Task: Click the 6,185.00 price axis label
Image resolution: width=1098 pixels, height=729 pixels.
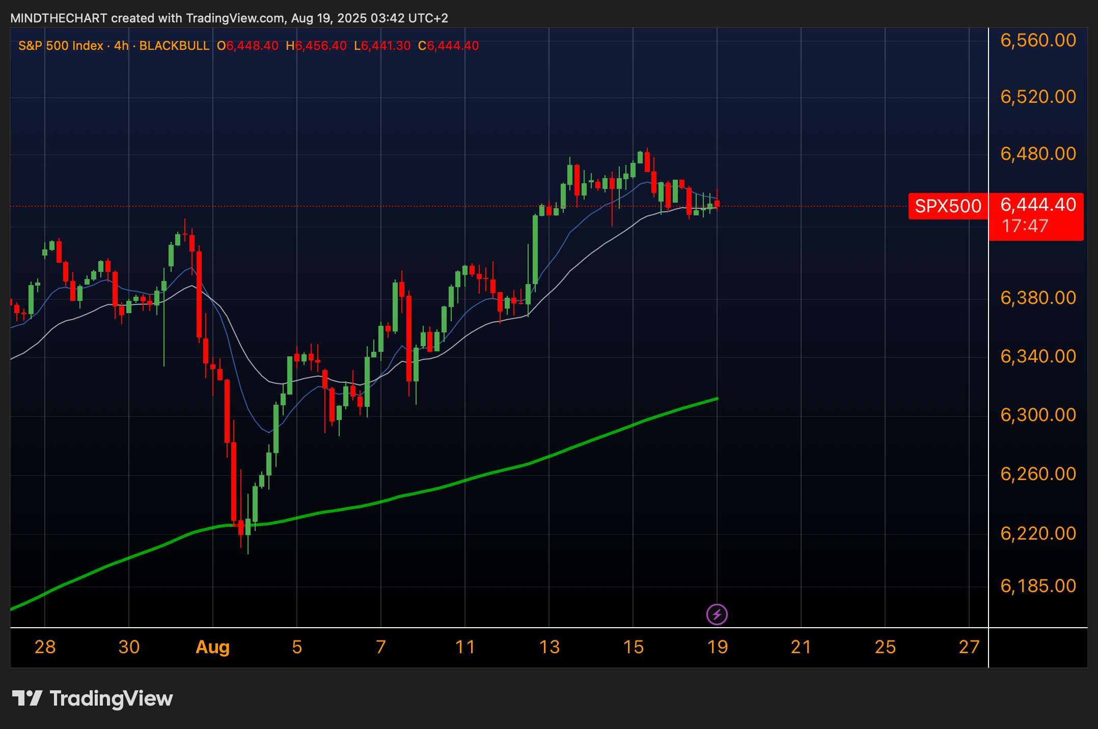Action: pyautogui.click(x=1038, y=586)
